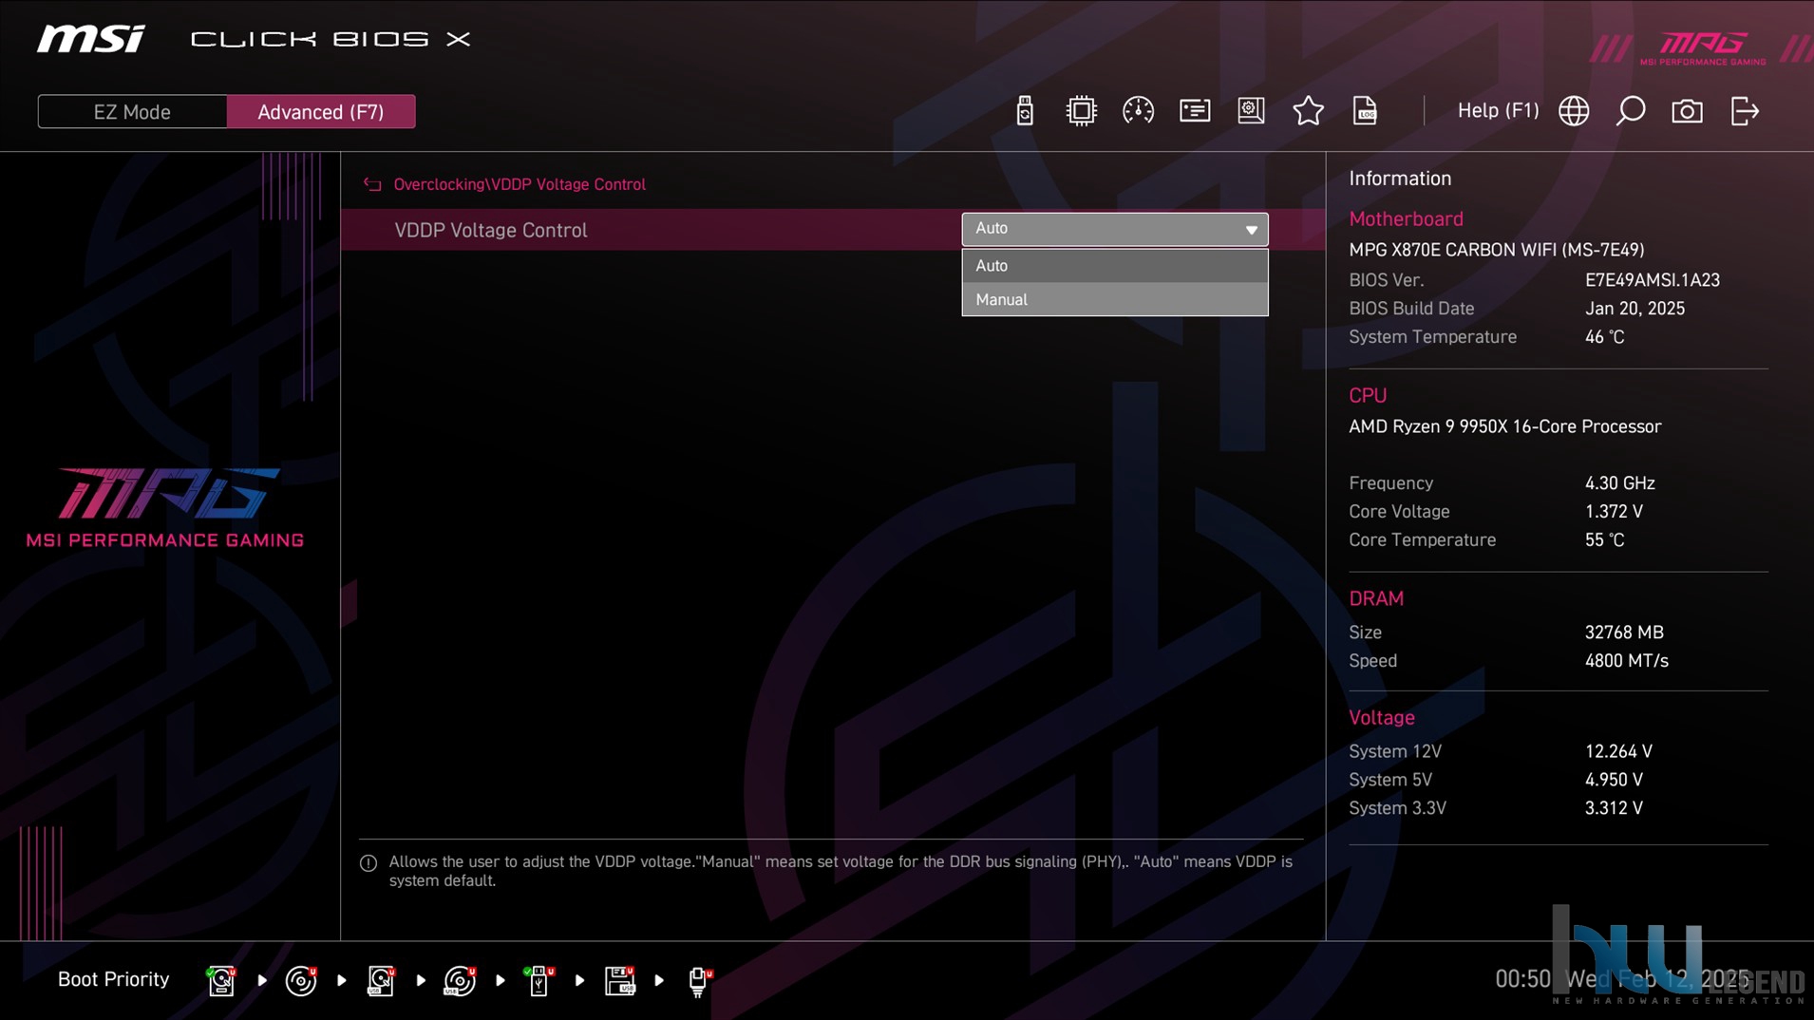Open the M-Flash USB BIOS update icon
The height and width of the screenshot is (1020, 1814).
click(x=1024, y=111)
